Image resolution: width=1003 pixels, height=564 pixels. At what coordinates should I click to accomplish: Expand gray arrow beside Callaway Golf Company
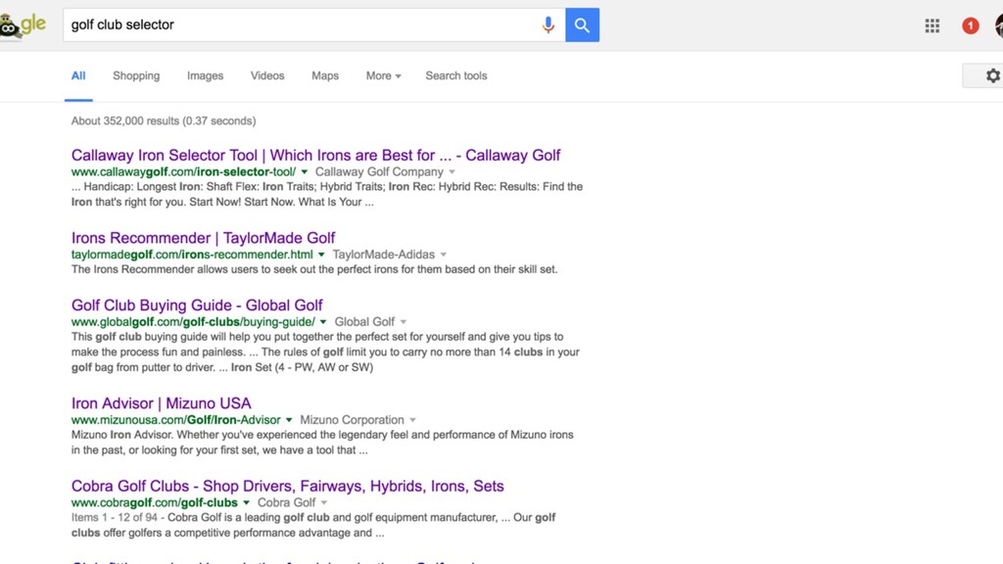click(452, 172)
